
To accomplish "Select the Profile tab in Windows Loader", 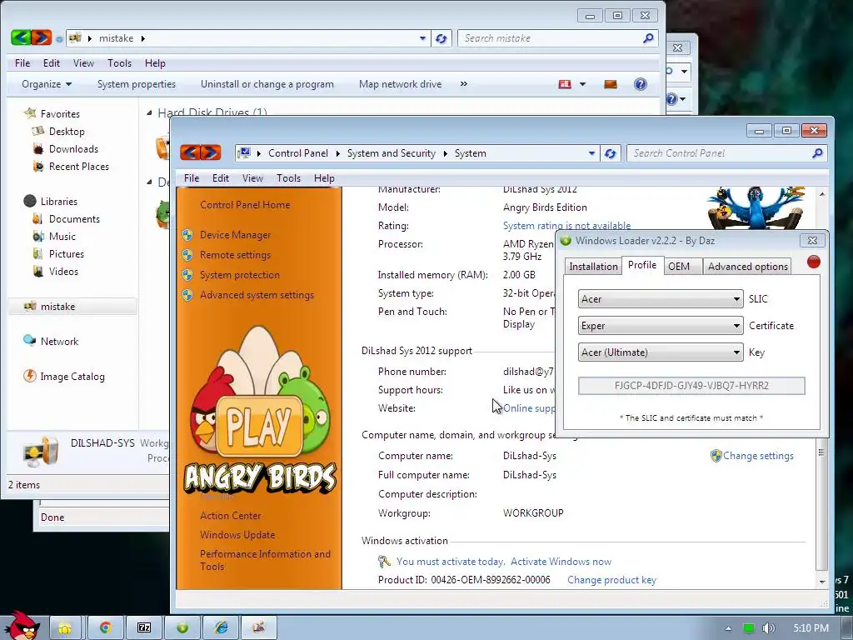I will click(642, 265).
